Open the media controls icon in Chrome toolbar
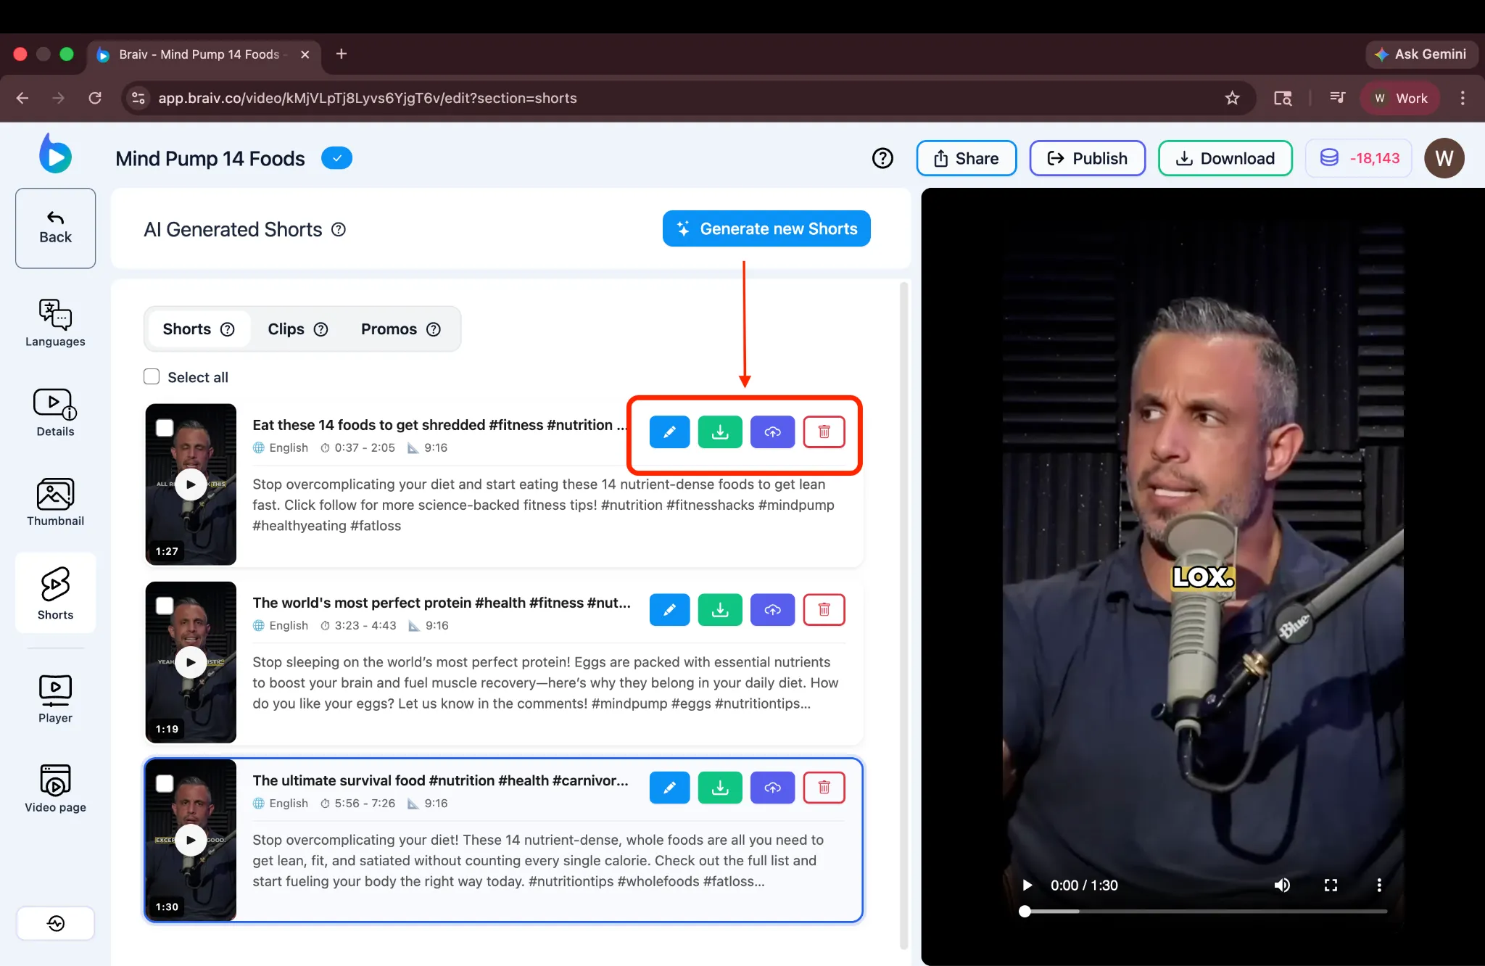The width and height of the screenshot is (1485, 966). tap(1337, 98)
